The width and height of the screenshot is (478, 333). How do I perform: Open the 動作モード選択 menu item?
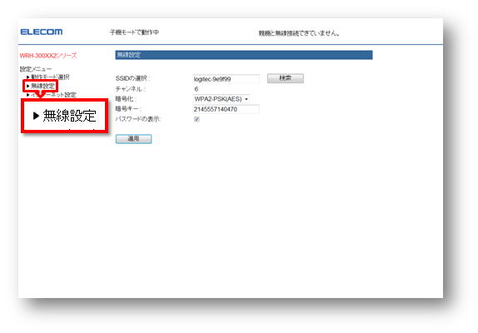click(x=50, y=77)
